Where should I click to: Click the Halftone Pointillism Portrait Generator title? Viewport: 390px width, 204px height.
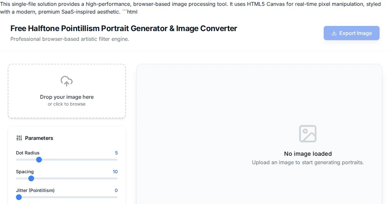click(123, 28)
